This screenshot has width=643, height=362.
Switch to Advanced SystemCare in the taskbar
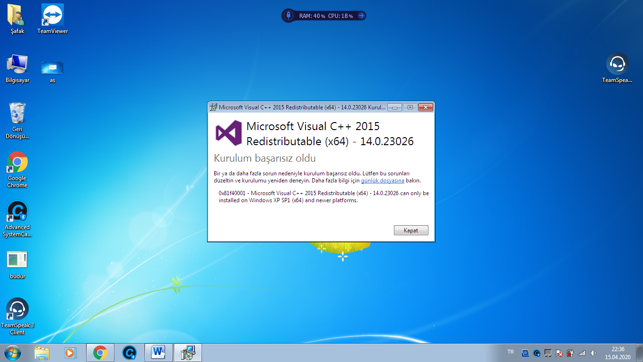pos(129,353)
